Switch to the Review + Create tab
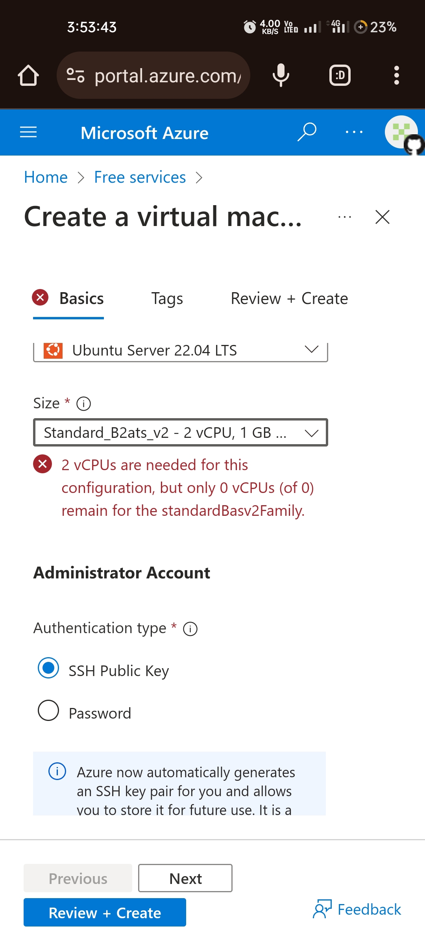Screen dimensions: 425x945 [x=289, y=298]
